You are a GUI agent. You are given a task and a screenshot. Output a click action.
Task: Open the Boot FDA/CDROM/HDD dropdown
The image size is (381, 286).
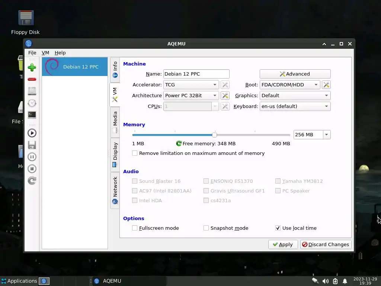(290, 85)
